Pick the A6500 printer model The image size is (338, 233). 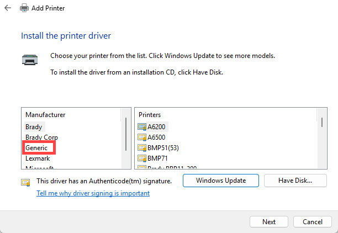(x=156, y=137)
